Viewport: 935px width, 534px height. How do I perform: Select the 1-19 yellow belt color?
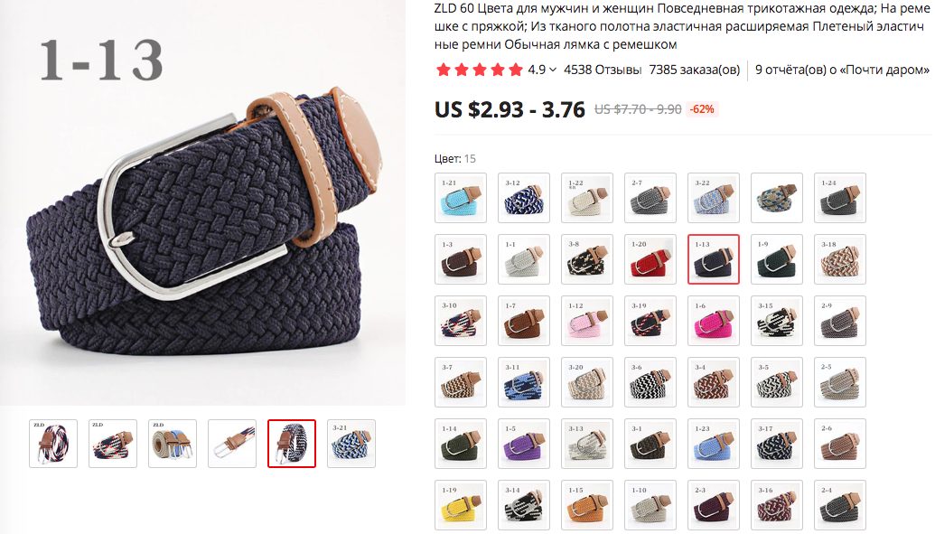point(461,505)
